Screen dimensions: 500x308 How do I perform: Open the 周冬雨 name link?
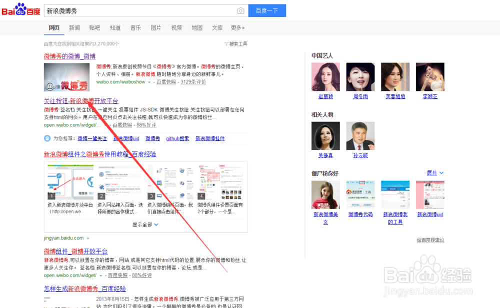tap(360, 96)
